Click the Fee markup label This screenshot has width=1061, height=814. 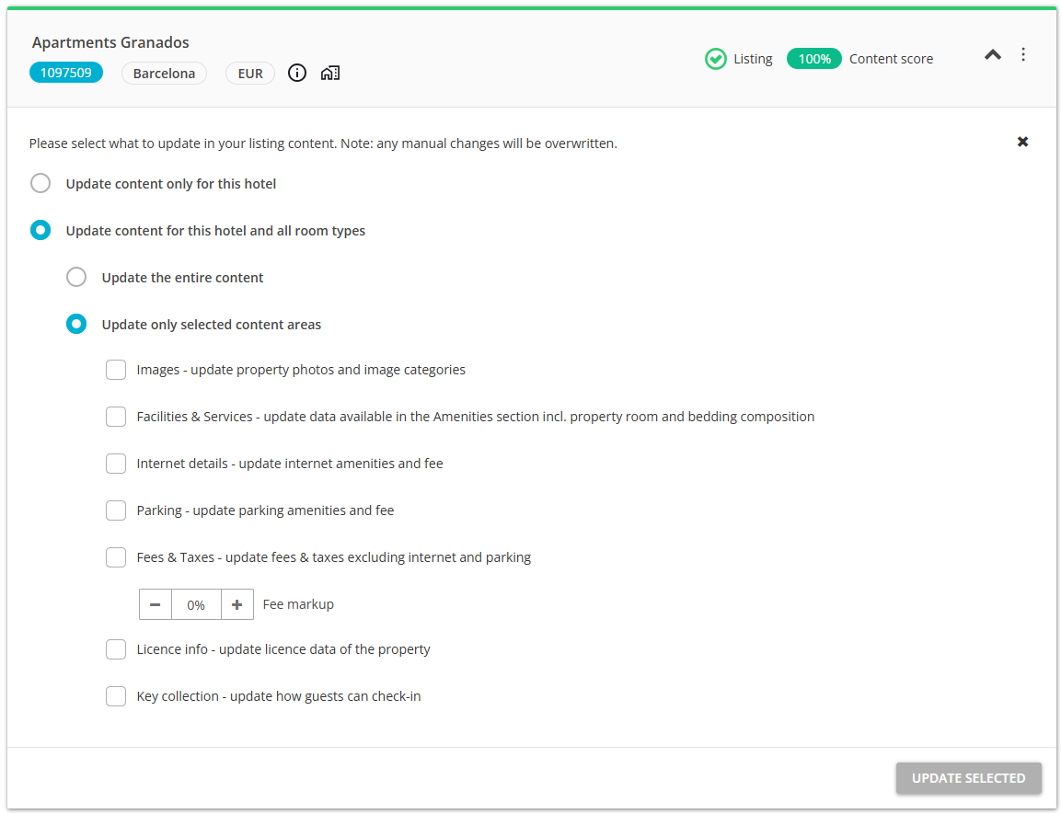[x=298, y=604]
